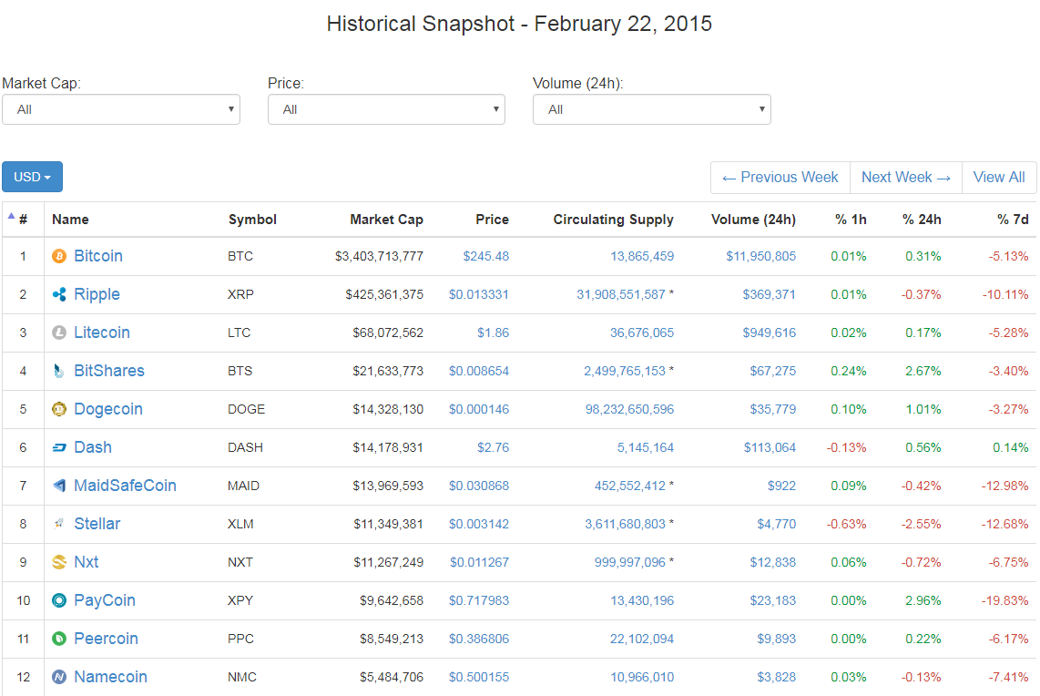Screen dimensions: 1040x696
Task: Click the sort arrow beside the # column
Action: [11, 216]
